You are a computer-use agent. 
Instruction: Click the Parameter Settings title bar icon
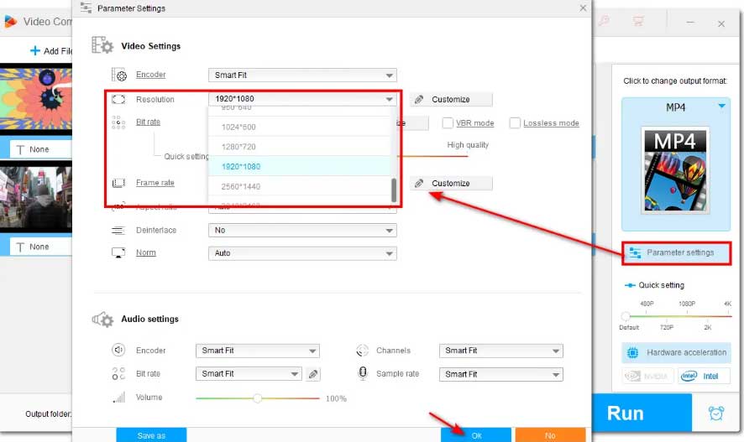coord(86,8)
